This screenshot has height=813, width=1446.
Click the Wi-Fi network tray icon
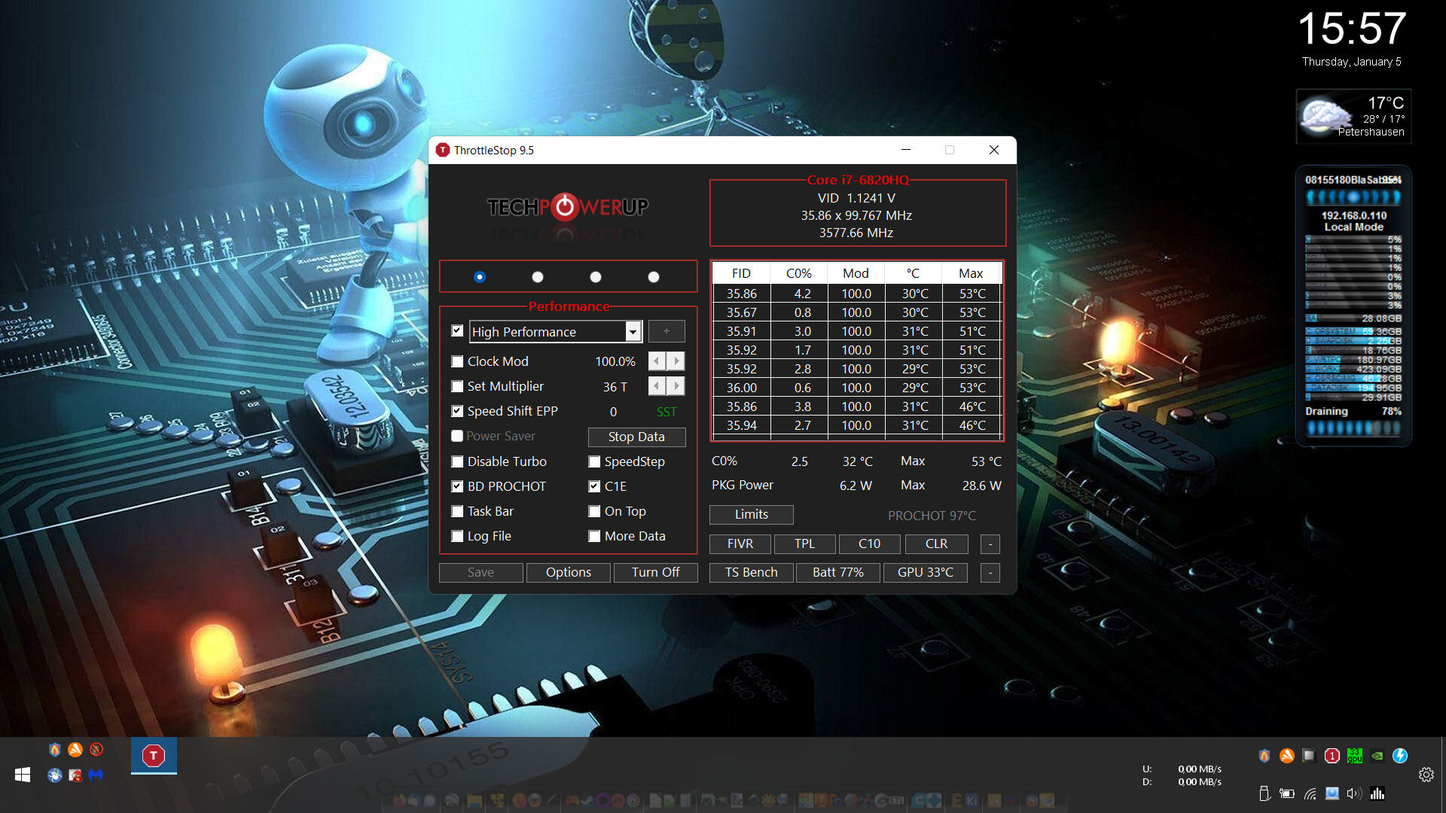[1310, 793]
